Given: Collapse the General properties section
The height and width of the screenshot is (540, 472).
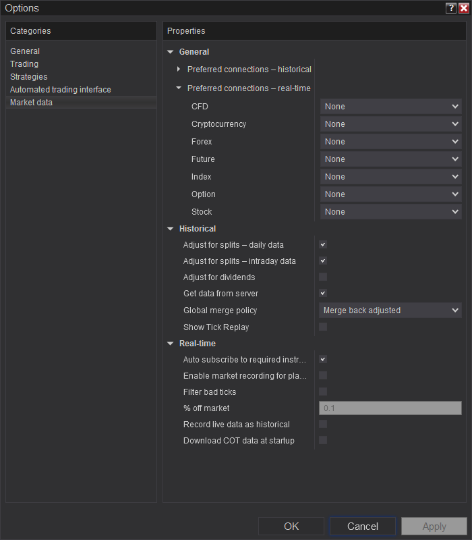Looking at the screenshot, I should coord(171,52).
